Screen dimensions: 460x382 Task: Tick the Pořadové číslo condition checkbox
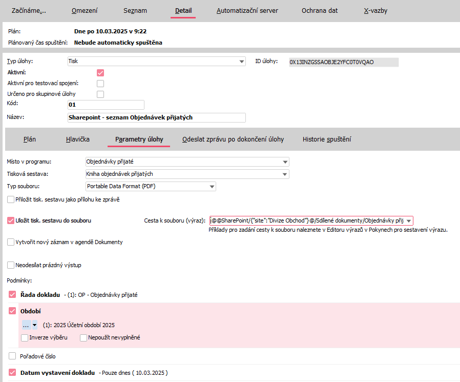pos(12,356)
